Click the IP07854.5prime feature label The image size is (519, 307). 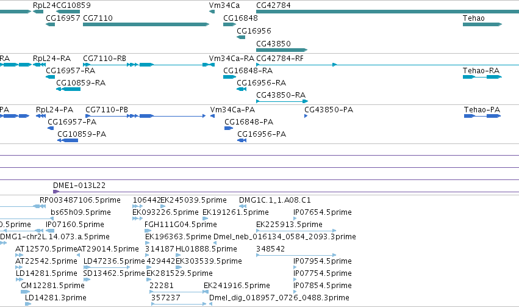(323, 286)
